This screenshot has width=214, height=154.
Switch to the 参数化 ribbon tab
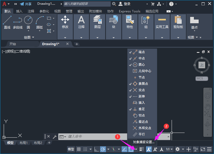tap(44, 11)
